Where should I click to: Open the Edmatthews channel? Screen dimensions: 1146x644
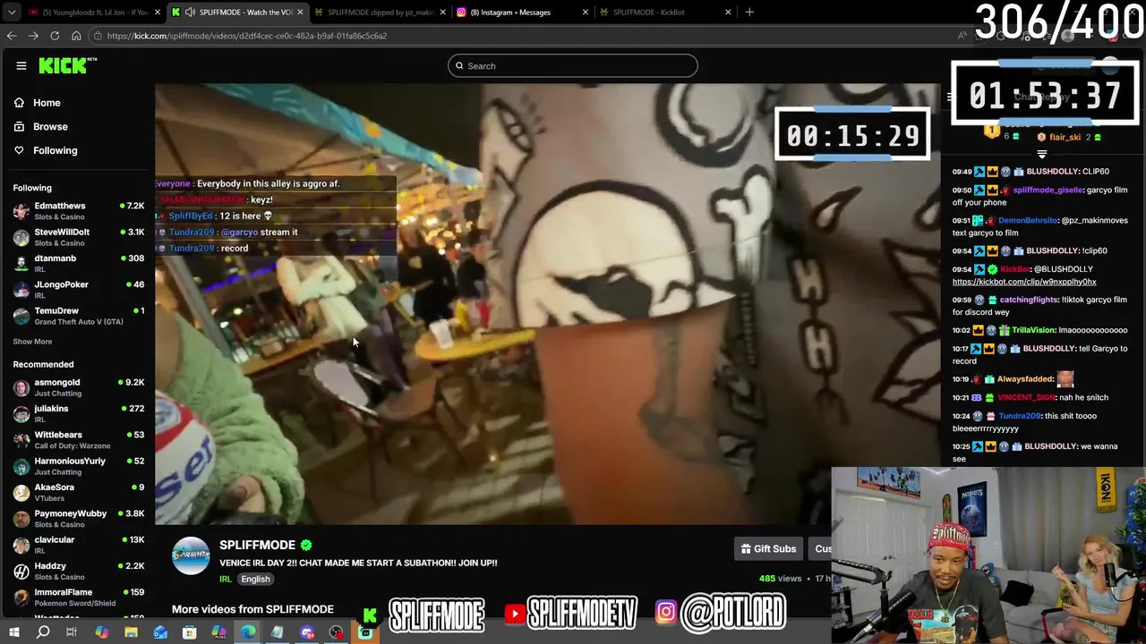[79, 211]
